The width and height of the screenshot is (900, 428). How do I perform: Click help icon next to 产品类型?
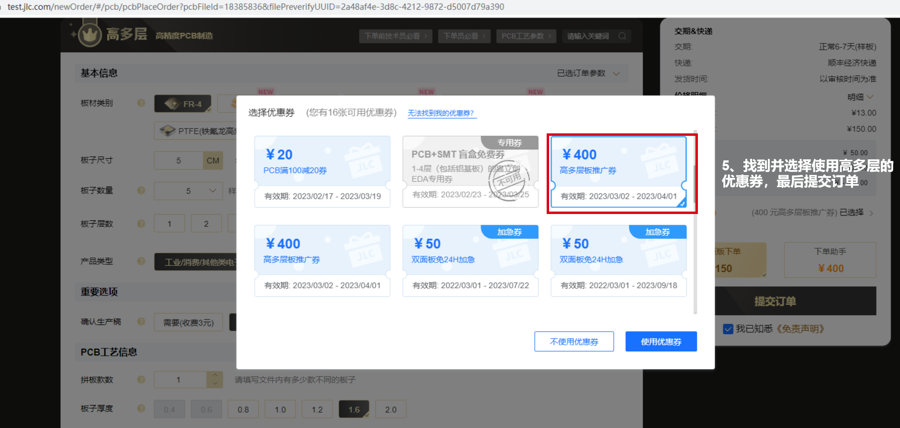[141, 261]
